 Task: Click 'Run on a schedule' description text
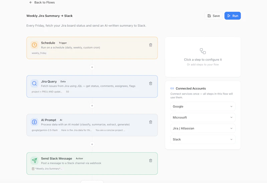pyautogui.click(x=70, y=47)
